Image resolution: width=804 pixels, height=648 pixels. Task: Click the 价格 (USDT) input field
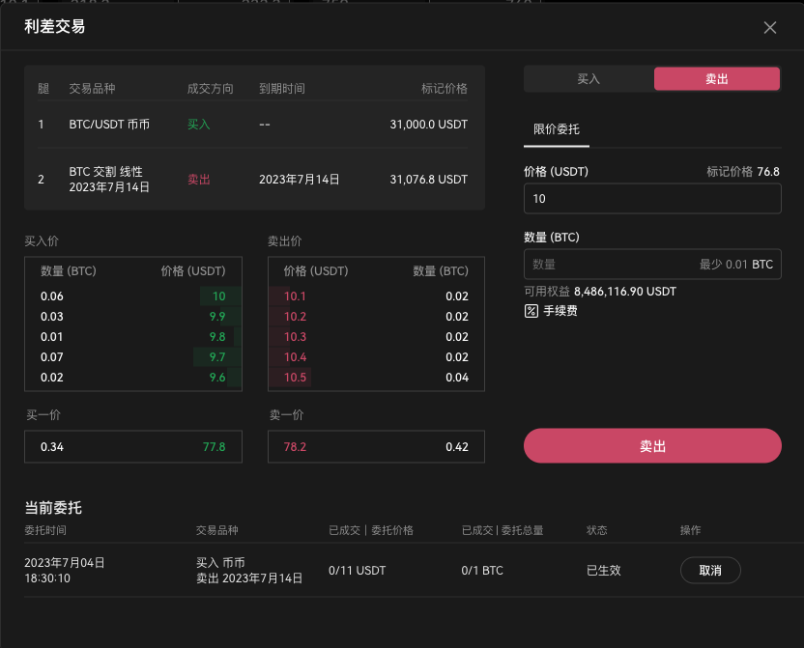click(652, 199)
